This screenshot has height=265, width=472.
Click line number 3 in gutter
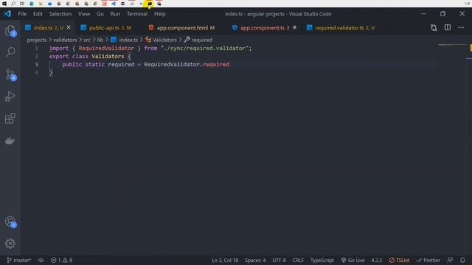click(x=36, y=64)
